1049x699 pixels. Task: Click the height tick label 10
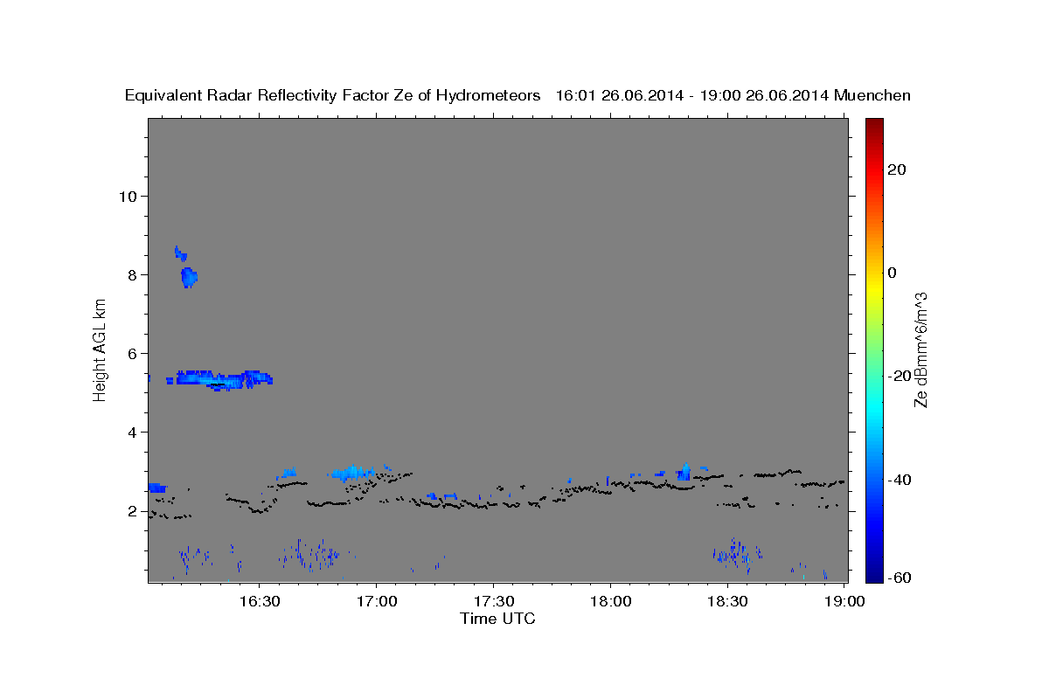tap(127, 196)
